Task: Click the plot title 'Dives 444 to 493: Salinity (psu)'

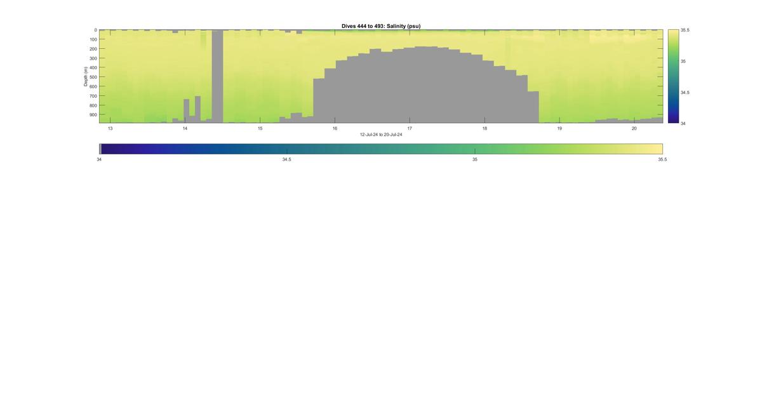Action: click(381, 26)
